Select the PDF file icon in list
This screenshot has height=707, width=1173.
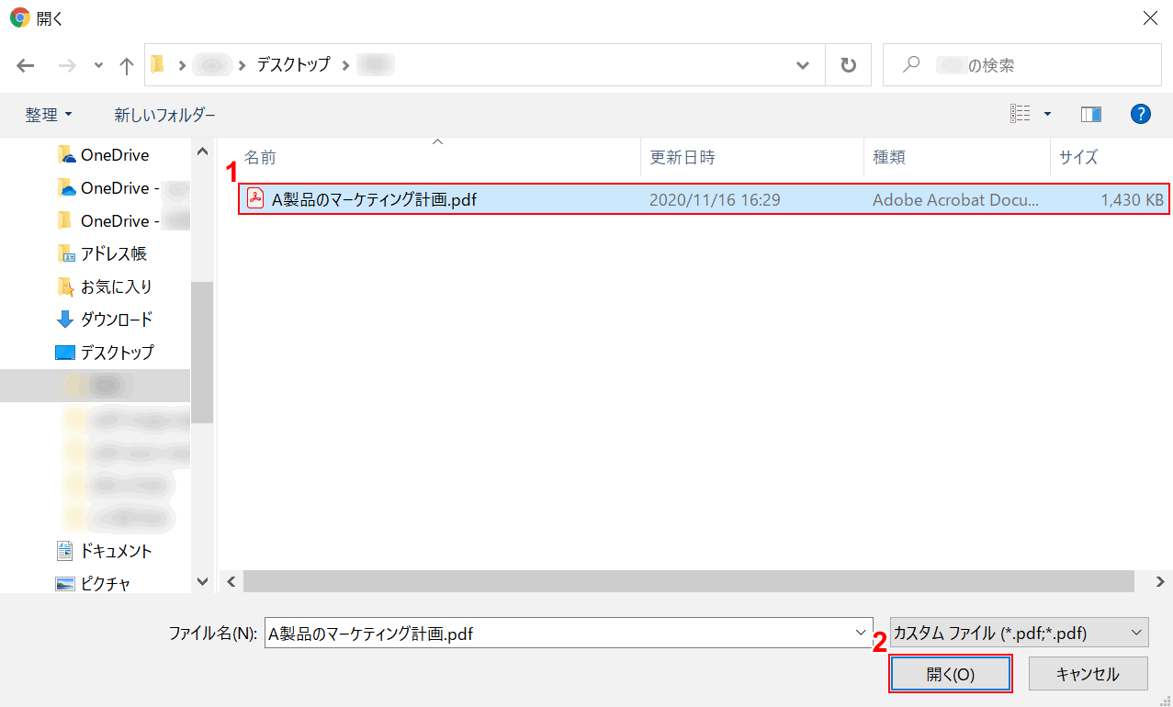[x=255, y=199]
